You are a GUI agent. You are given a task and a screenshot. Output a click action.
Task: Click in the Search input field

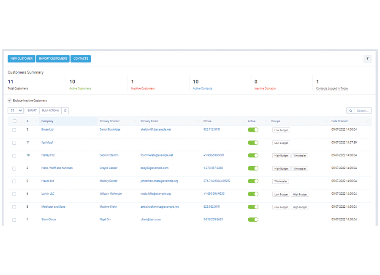coord(363,110)
